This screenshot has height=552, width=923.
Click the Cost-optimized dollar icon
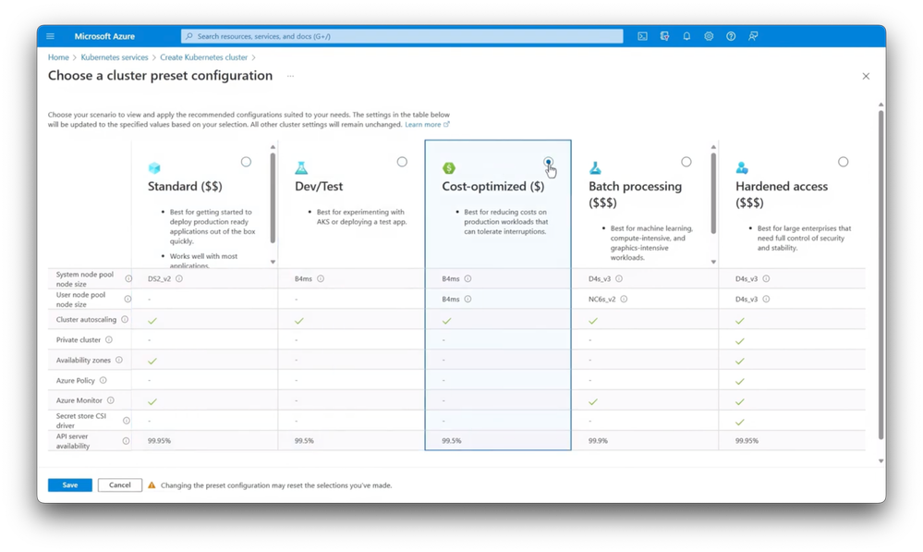click(448, 168)
